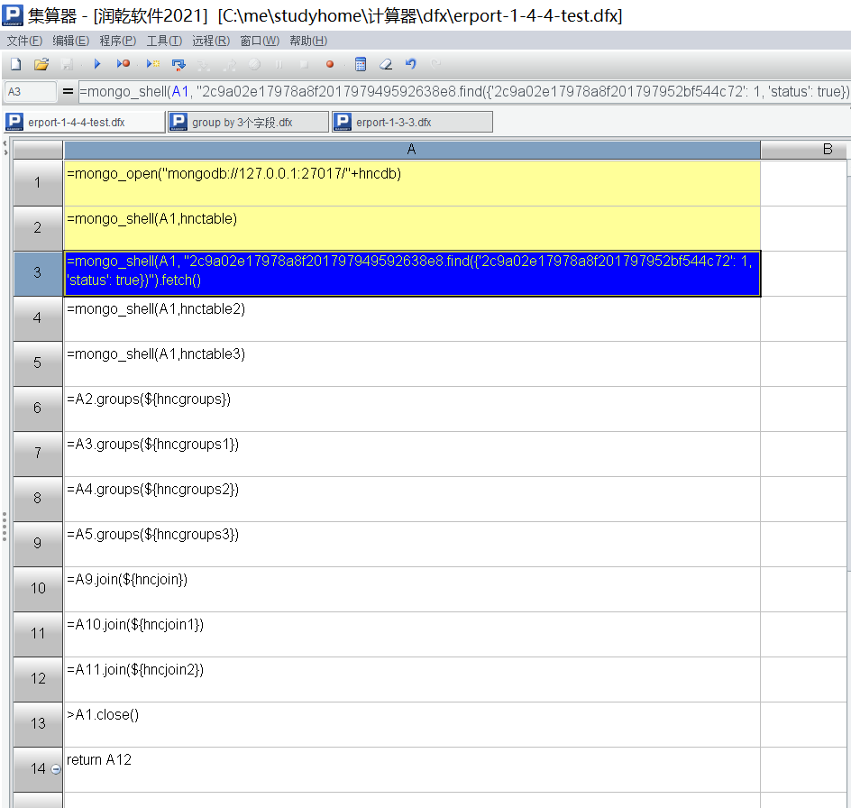This screenshot has height=808, width=851.
Task: Select the row 7 header
Action: tap(38, 454)
